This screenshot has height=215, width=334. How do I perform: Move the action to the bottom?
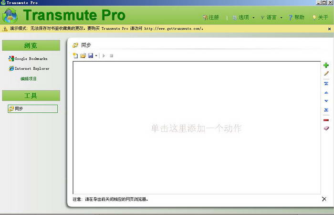326,110
